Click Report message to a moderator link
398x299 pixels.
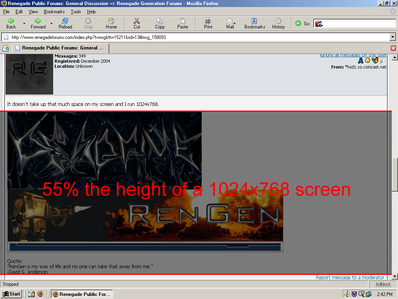click(x=350, y=278)
